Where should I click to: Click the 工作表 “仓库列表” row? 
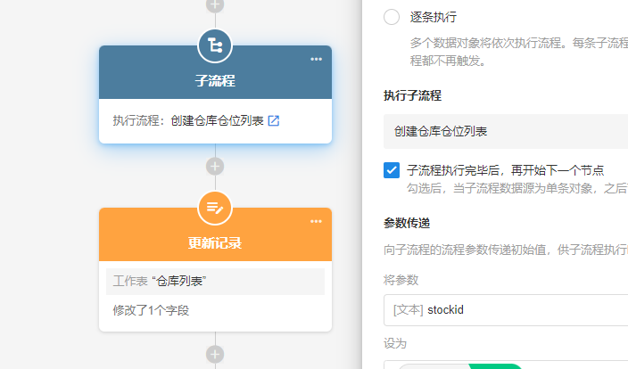(215, 282)
